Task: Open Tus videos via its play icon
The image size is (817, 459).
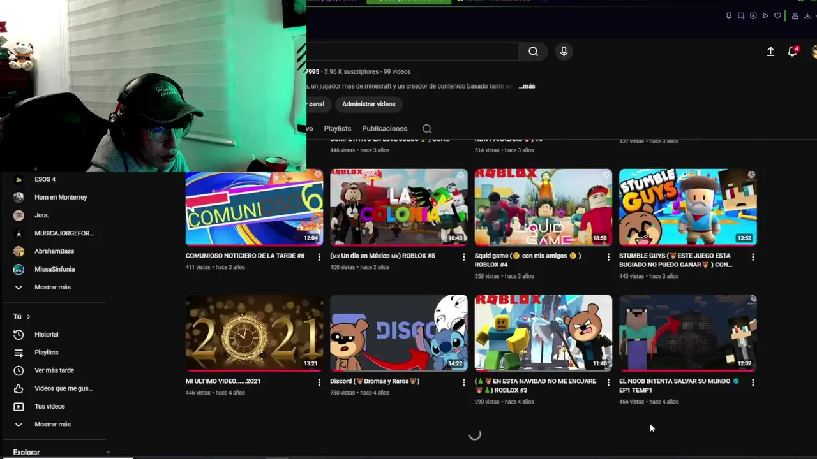Action: (x=19, y=406)
